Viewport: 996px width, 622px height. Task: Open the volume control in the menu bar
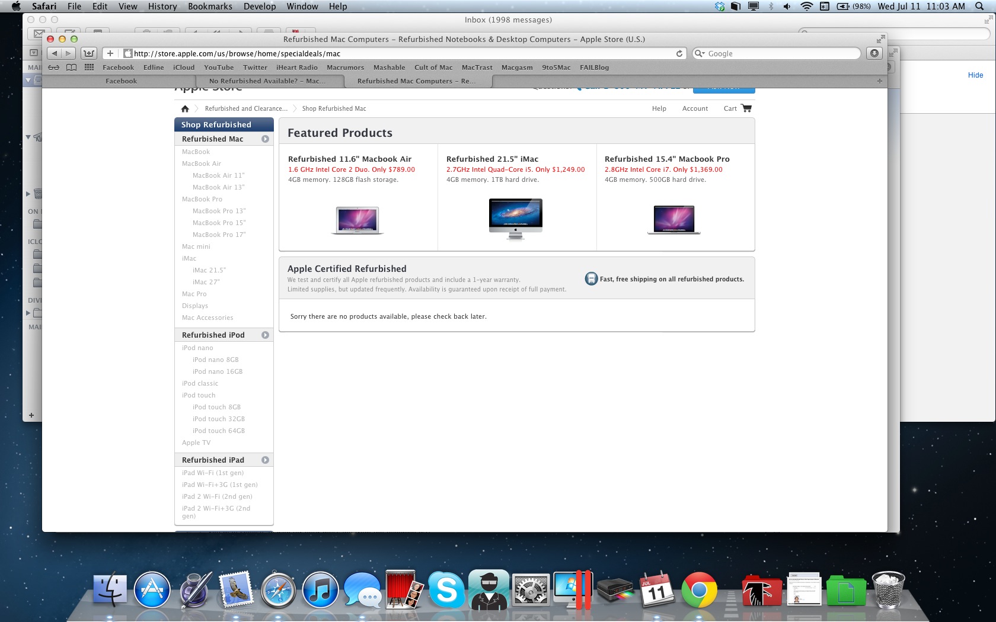[787, 7]
